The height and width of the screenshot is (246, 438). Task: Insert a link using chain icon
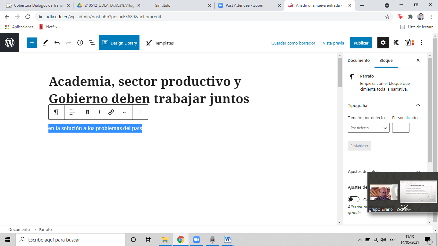pos(111,112)
